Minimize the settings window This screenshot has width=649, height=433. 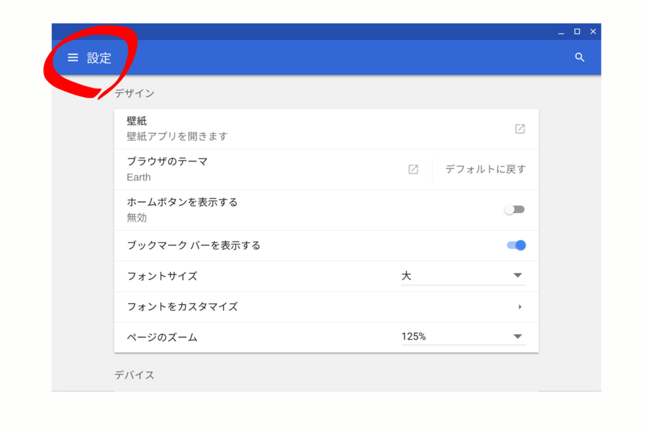coord(562,32)
